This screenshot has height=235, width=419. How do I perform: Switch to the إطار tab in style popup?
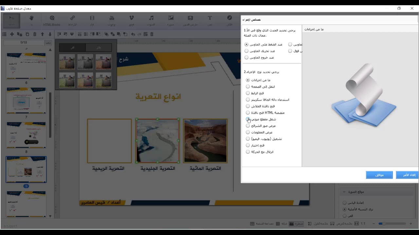[x=99, y=48]
